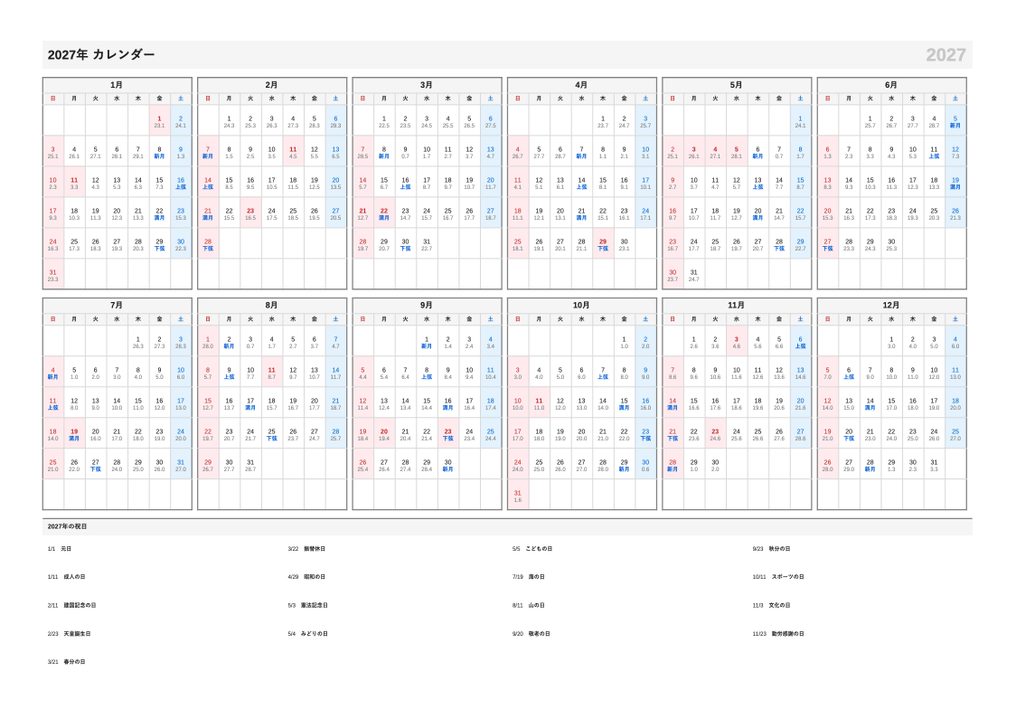Click the 土 weekday header in 6月
This screenshot has height=719, width=1016.
955,99
